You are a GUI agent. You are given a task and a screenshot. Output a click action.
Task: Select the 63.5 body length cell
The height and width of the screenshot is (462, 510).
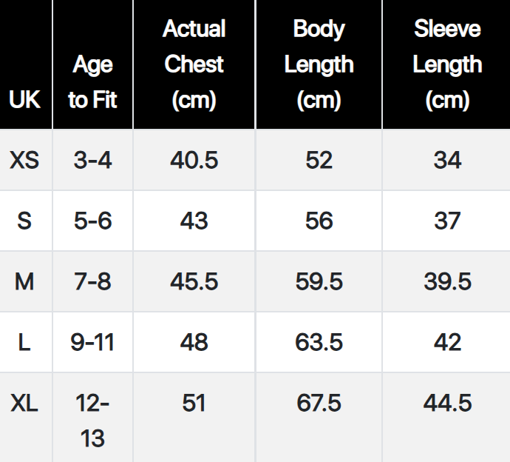coord(319,342)
